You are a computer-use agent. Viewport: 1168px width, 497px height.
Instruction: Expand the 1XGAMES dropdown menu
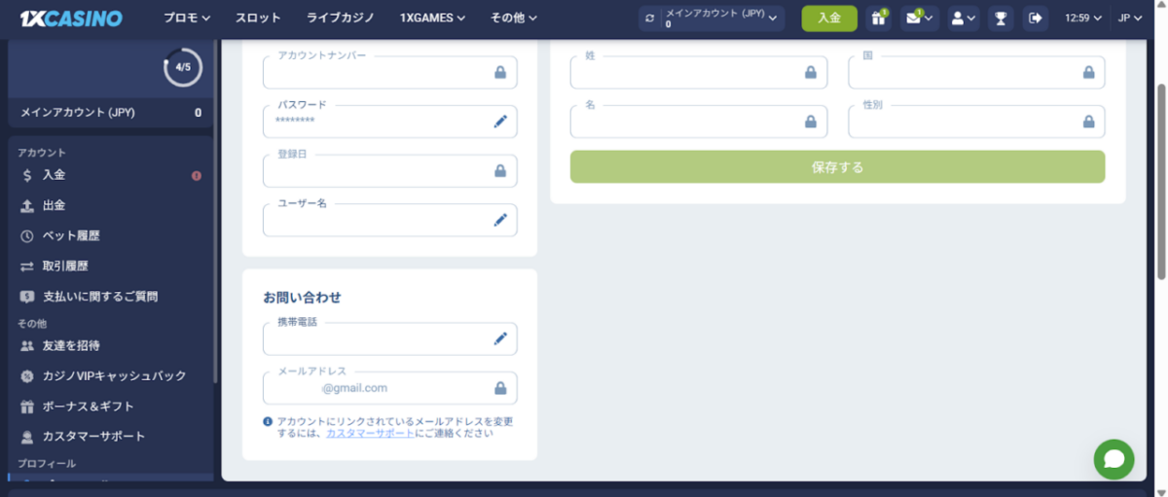pos(432,18)
